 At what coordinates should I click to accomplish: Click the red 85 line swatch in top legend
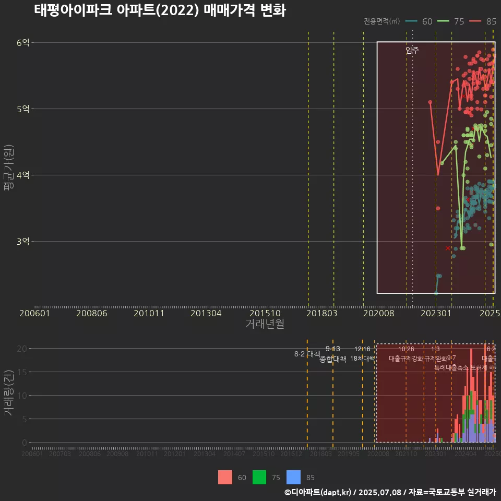(475, 21)
